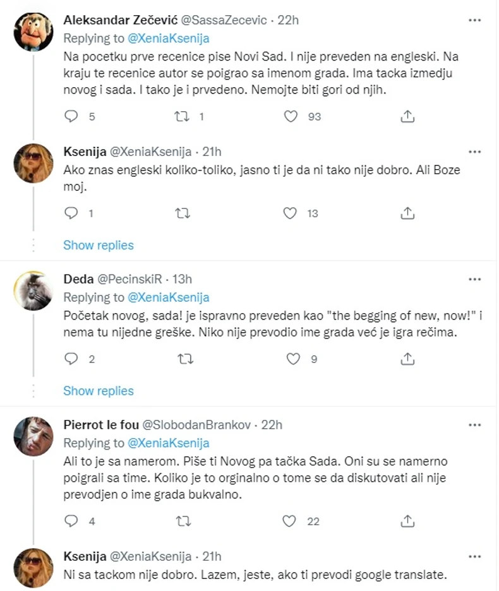Screen dimensions: 499x591
Task: Like Aleksandar Zečević's tweet with 93 likes
Action: 291,116
